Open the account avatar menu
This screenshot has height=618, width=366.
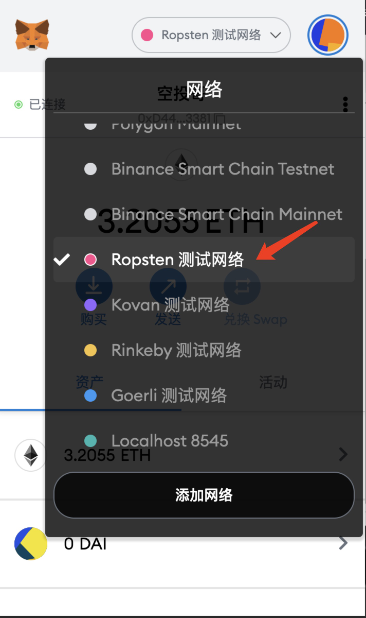click(x=328, y=35)
